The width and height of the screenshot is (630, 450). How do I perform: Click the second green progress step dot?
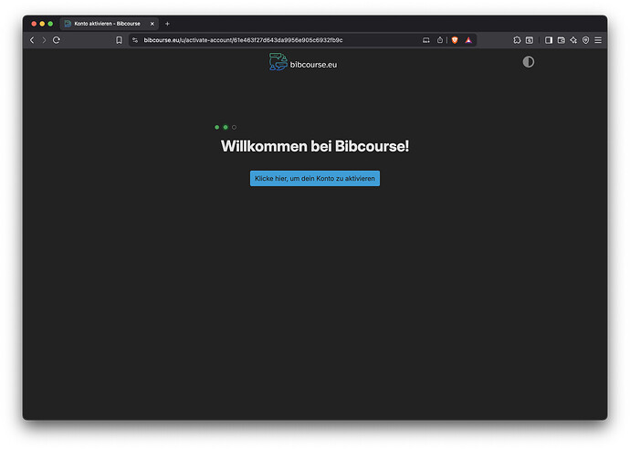pyautogui.click(x=226, y=128)
